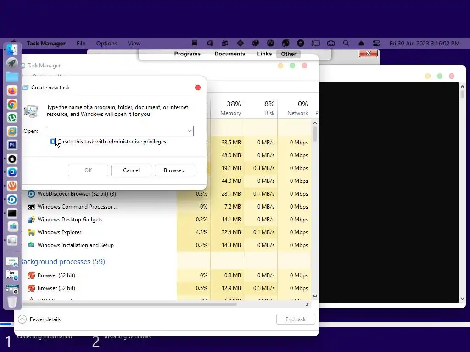This screenshot has width=470, height=352.
Task: Click the Windows Command Processor icon
Action: (31, 207)
